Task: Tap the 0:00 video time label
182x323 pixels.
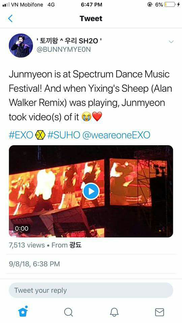Action: (x=22, y=228)
